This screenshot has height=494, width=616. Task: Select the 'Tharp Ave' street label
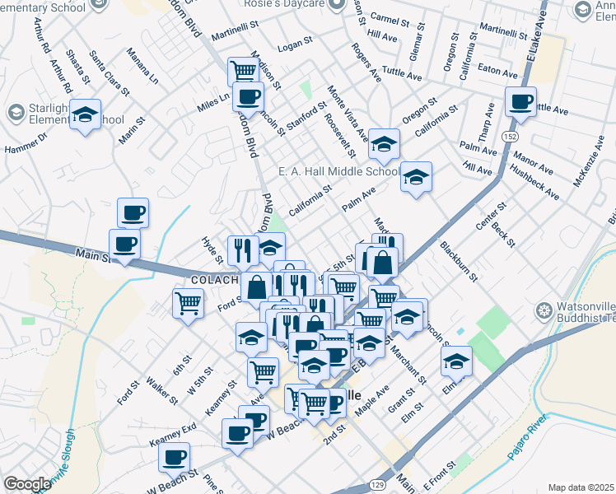486,123
